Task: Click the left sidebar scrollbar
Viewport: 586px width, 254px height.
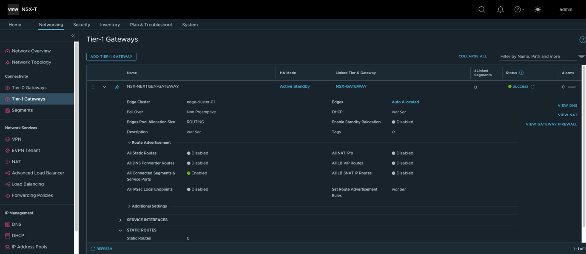Action: [76, 136]
